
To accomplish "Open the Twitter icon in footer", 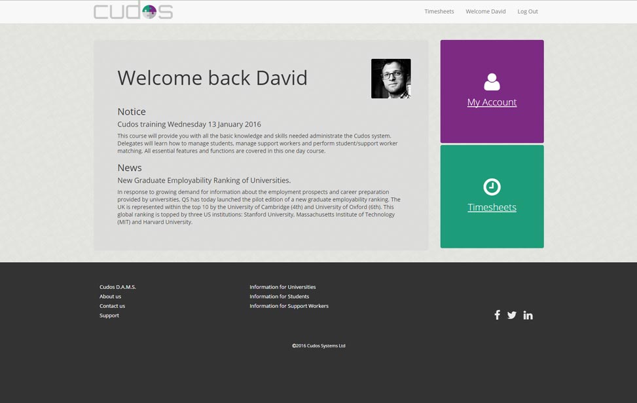I will [x=511, y=315].
